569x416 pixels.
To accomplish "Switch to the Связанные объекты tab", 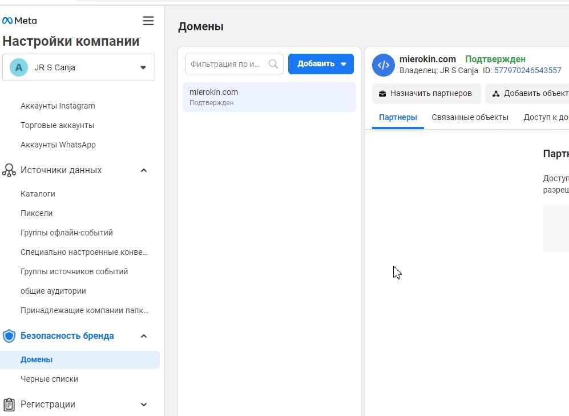I will tap(470, 117).
